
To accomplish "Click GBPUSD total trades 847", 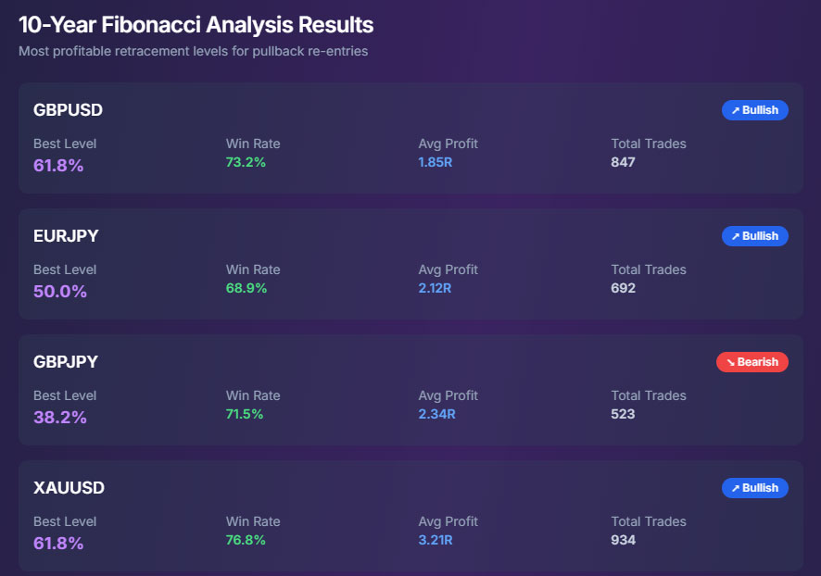I will point(623,162).
